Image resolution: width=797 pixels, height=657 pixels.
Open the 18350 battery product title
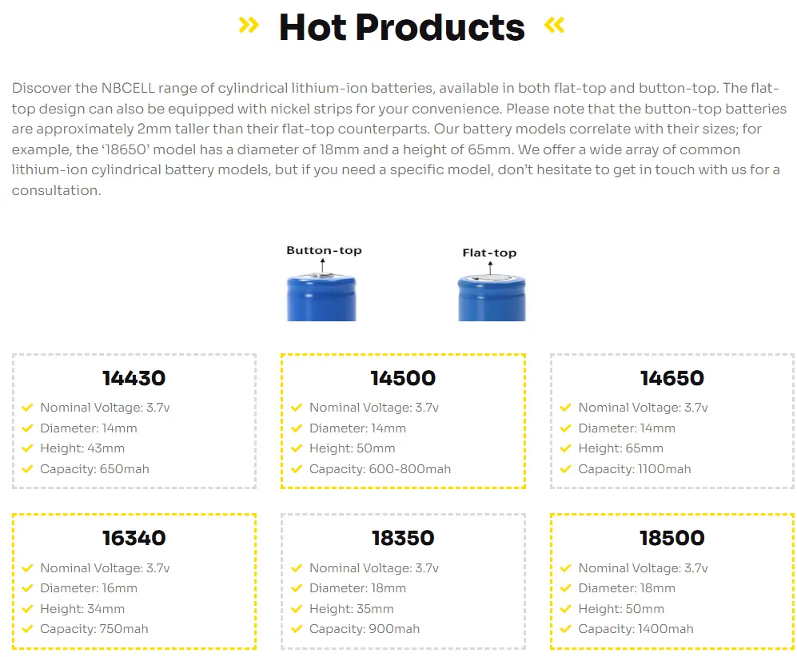(x=403, y=539)
